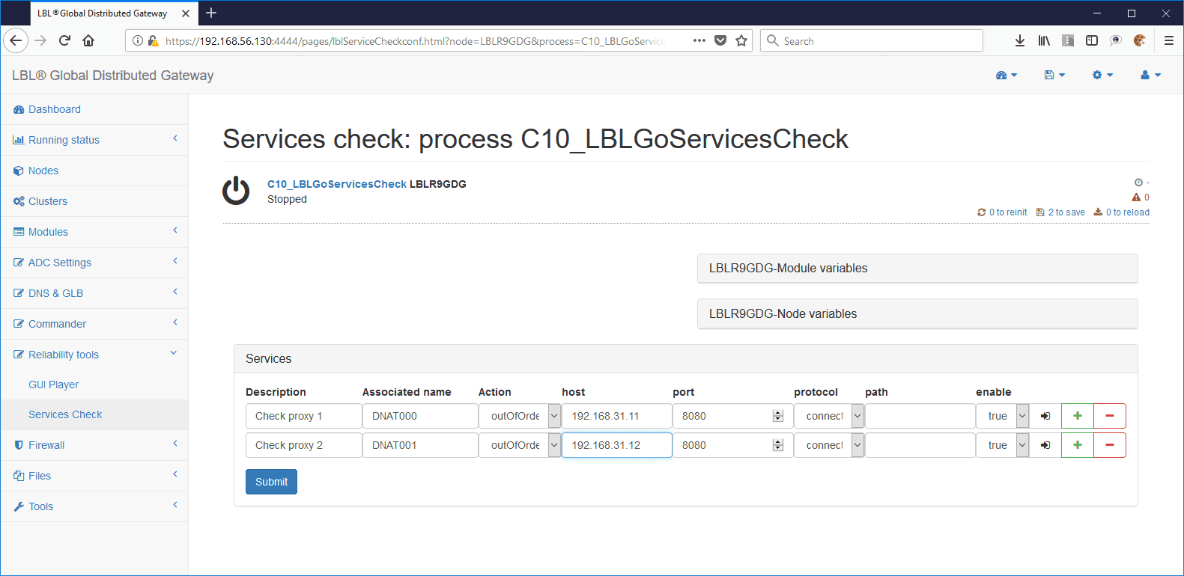Open the Pocket save icon in address bar
Image resolution: width=1184 pixels, height=576 pixels.
pos(720,40)
